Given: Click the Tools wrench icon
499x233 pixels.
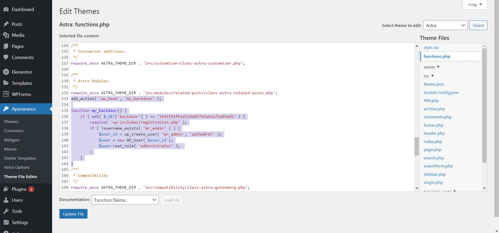Looking at the screenshot, I should click(x=5, y=212).
